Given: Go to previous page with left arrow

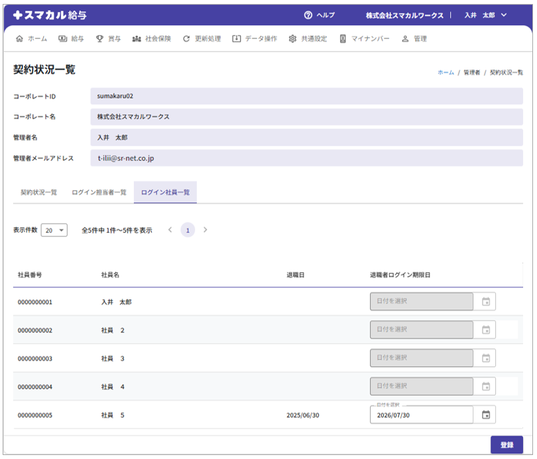Looking at the screenshot, I should 170,230.
